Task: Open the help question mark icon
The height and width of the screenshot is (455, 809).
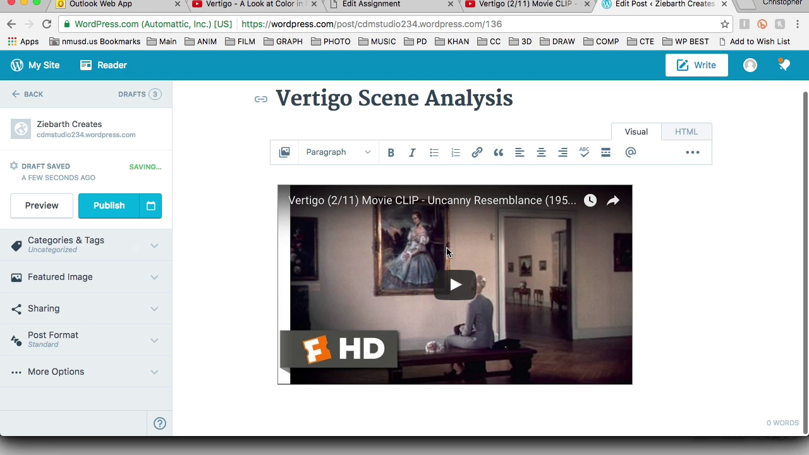Action: (x=160, y=423)
